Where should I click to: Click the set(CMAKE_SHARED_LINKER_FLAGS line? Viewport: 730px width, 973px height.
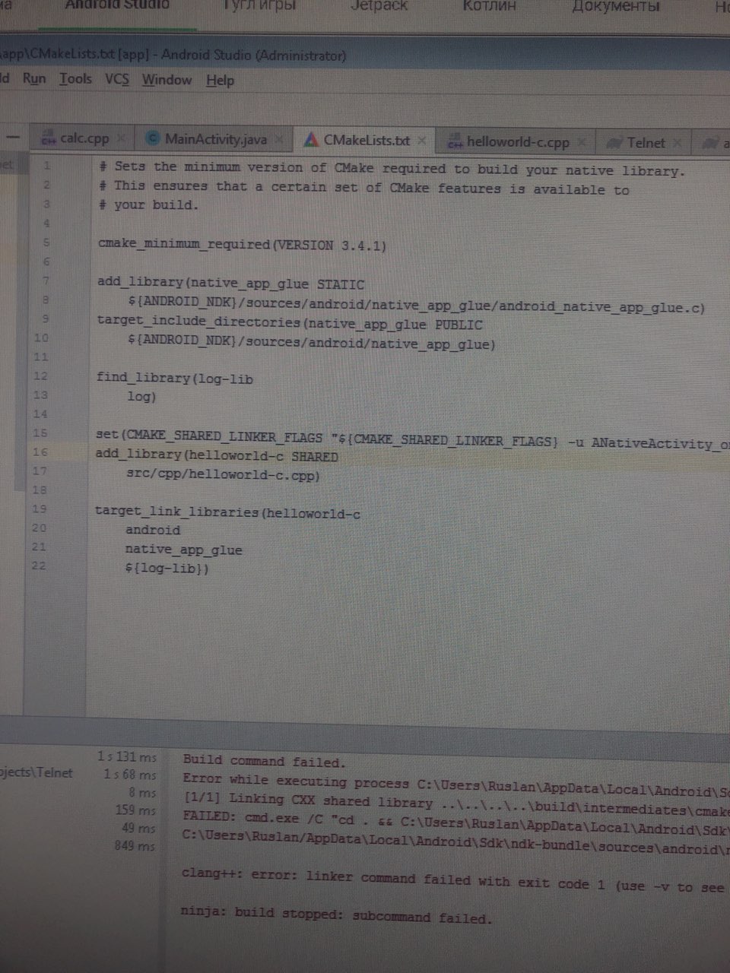(412, 439)
